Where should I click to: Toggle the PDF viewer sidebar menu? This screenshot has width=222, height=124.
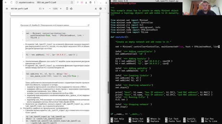click(x=7, y=9)
